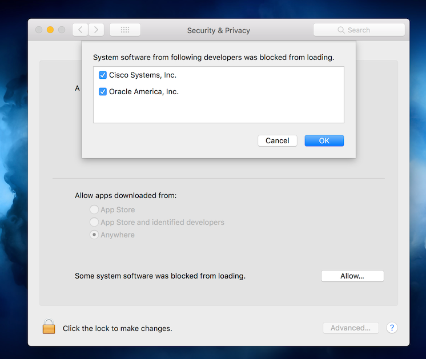Go forward with the right chevron button
Viewport: 426px width, 359px height.
coord(96,30)
